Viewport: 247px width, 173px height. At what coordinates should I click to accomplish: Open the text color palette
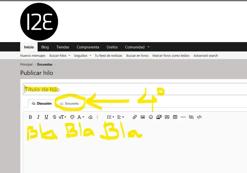[x=72, y=117]
